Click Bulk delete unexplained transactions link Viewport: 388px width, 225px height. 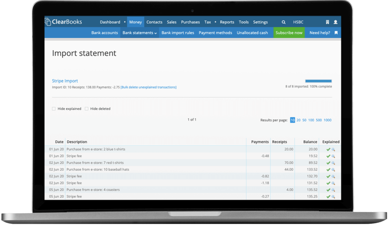tap(148, 87)
